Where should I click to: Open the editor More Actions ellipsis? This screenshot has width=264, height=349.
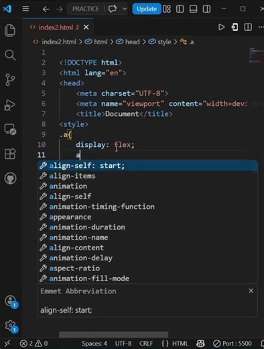tap(261, 28)
